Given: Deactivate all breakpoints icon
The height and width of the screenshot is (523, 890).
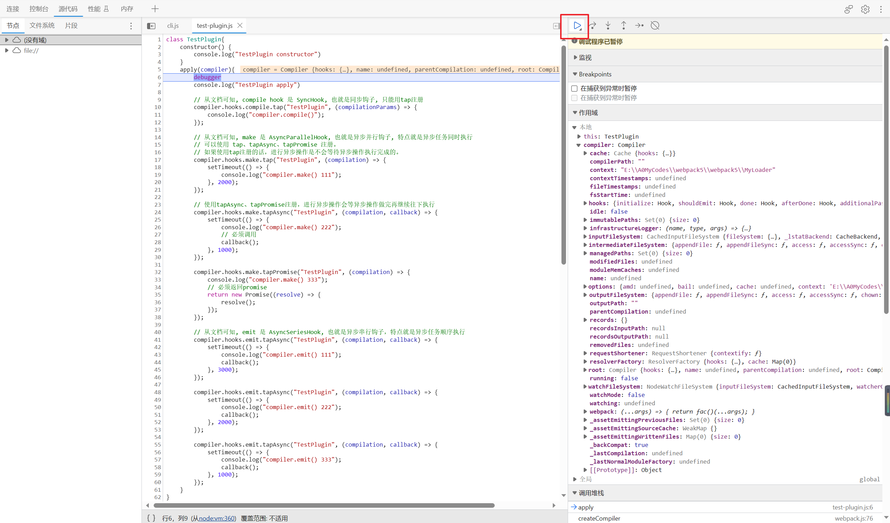Looking at the screenshot, I should pyautogui.click(x=655, y=25).
